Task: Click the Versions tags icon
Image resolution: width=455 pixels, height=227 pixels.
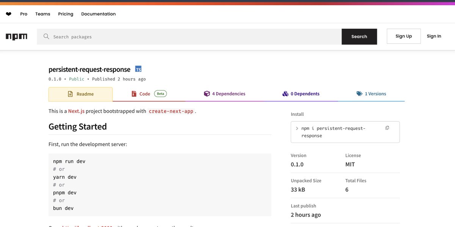Action: point(359,94)
